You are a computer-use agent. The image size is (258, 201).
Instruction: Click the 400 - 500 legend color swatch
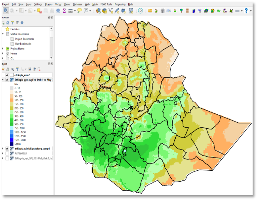click(12, 120)
